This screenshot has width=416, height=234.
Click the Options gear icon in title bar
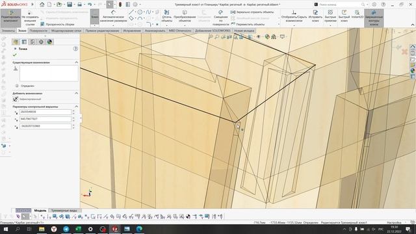click(x=135, y=5)
